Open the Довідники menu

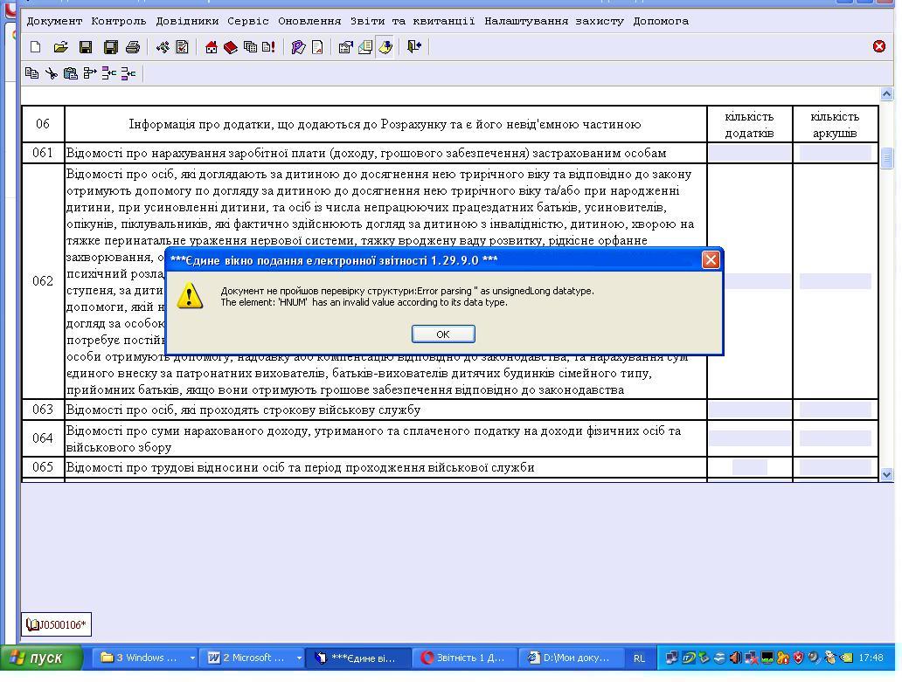(188, 21)
